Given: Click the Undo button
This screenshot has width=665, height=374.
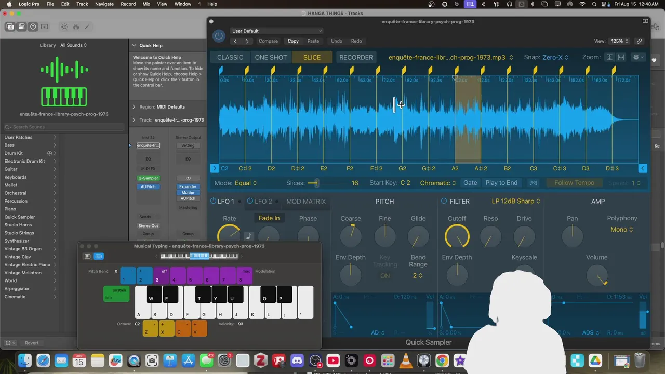Looking at the screenshot, I should pyautogui.click(x=337, y=41).
